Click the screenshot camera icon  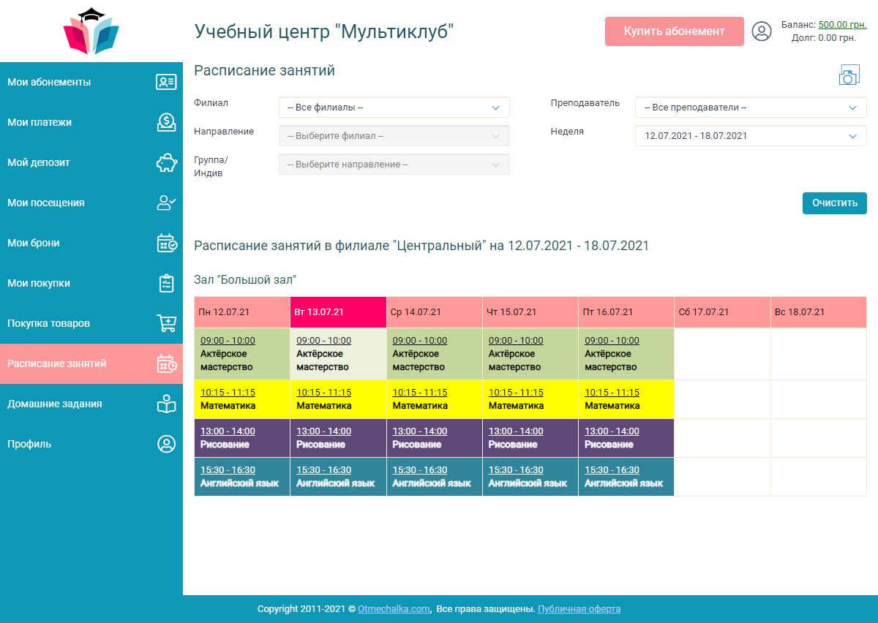[848, 75]
